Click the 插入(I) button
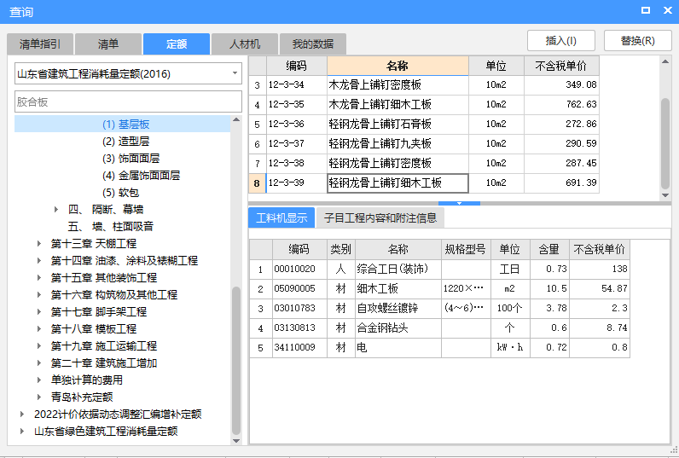 [x=560, y=41]
